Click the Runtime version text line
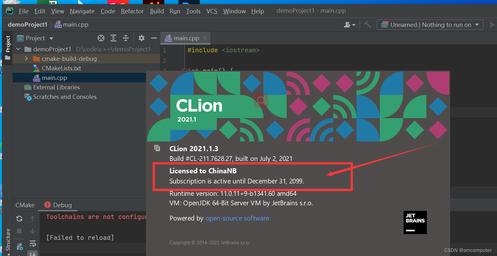Viewport: 497px width, 256px height. [x=233, y=193]
